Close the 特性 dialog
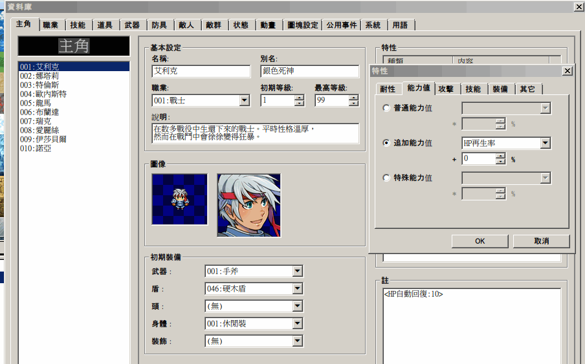 click(567, 70)
